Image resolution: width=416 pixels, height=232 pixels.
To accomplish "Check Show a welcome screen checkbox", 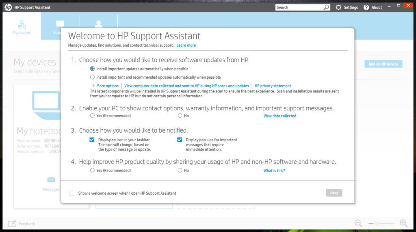I will 72,193.
